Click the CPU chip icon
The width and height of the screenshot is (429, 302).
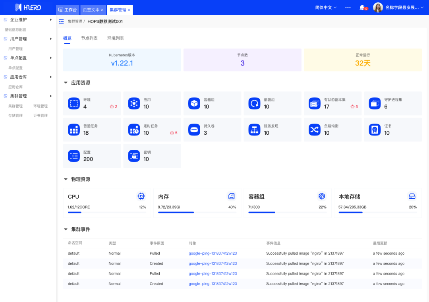[141, 196]
